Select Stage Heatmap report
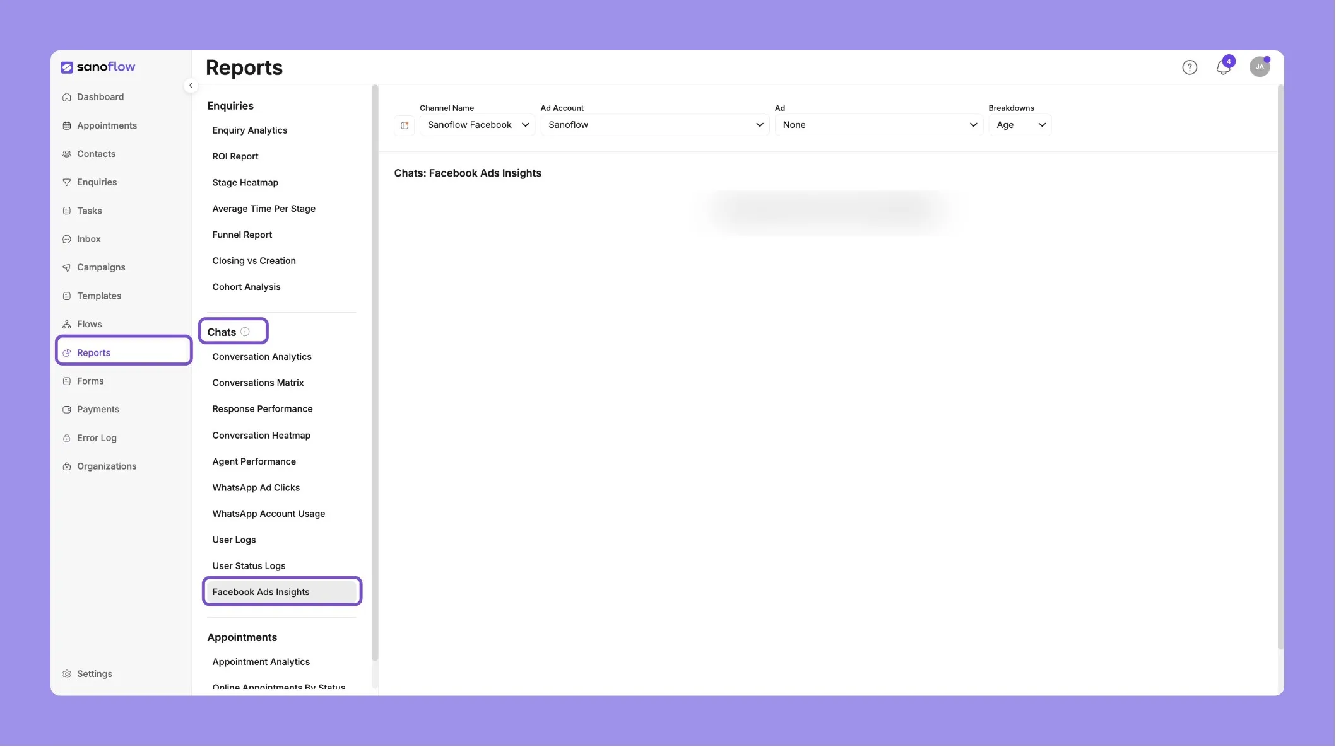Image resolution: width=1336 pixels, height=747 pixels. 245,183
